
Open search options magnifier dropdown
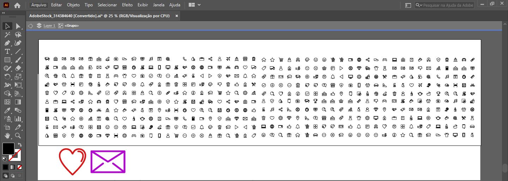point(419,5)
